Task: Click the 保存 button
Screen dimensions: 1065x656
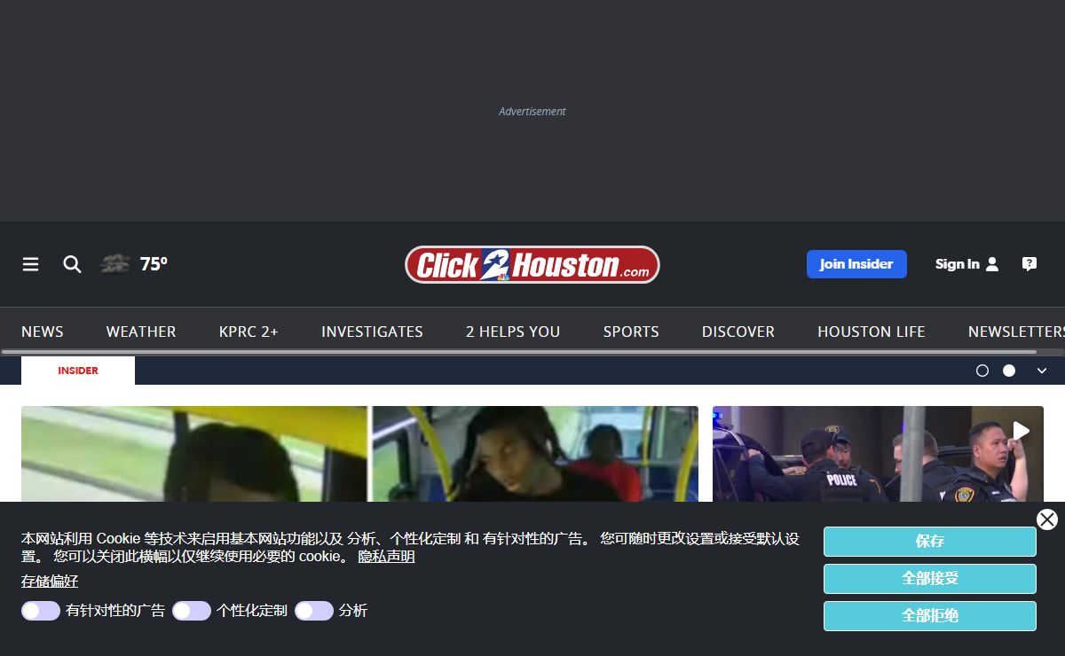Action: (x=930, y=542)
